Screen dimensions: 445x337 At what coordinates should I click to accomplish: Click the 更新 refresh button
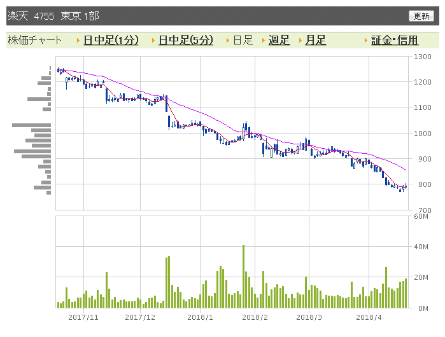coord(421,16)
